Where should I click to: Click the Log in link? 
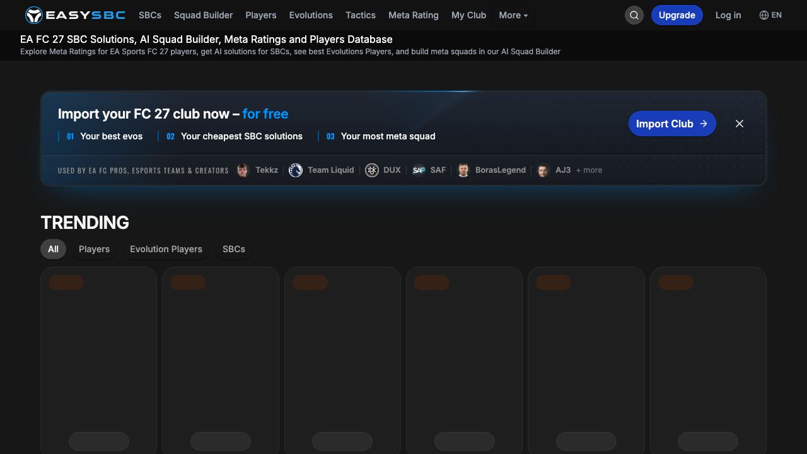click(728, 15)
